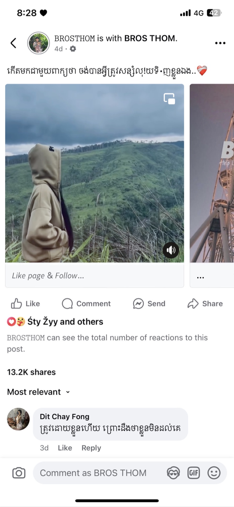Image resolution: width=234 pixels, height=507 pixels.
Task: Open the three-dot post options menu
Action: (x=220, y=43)
